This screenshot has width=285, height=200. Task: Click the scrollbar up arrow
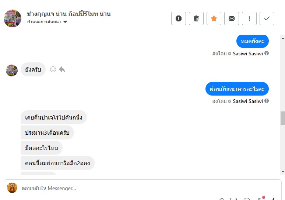click(x=282, y=37)
